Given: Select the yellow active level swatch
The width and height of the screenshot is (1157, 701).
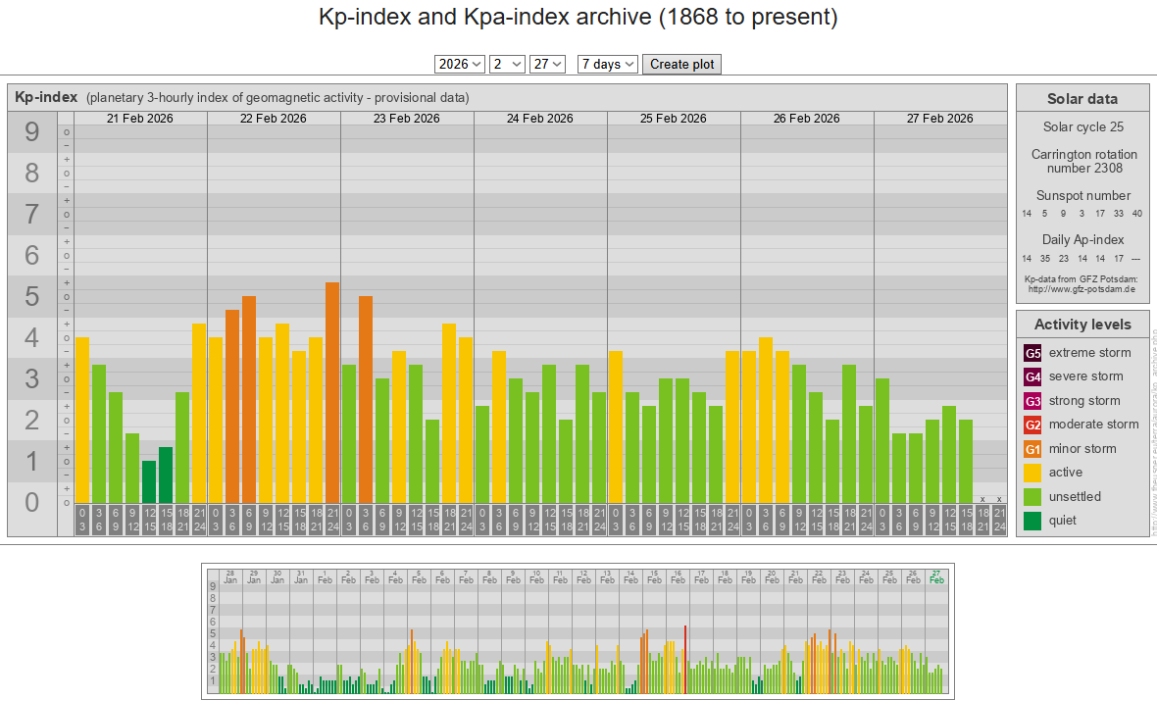Looking at the screenshot, I should pyautogui.click(x=1032, y=473).
